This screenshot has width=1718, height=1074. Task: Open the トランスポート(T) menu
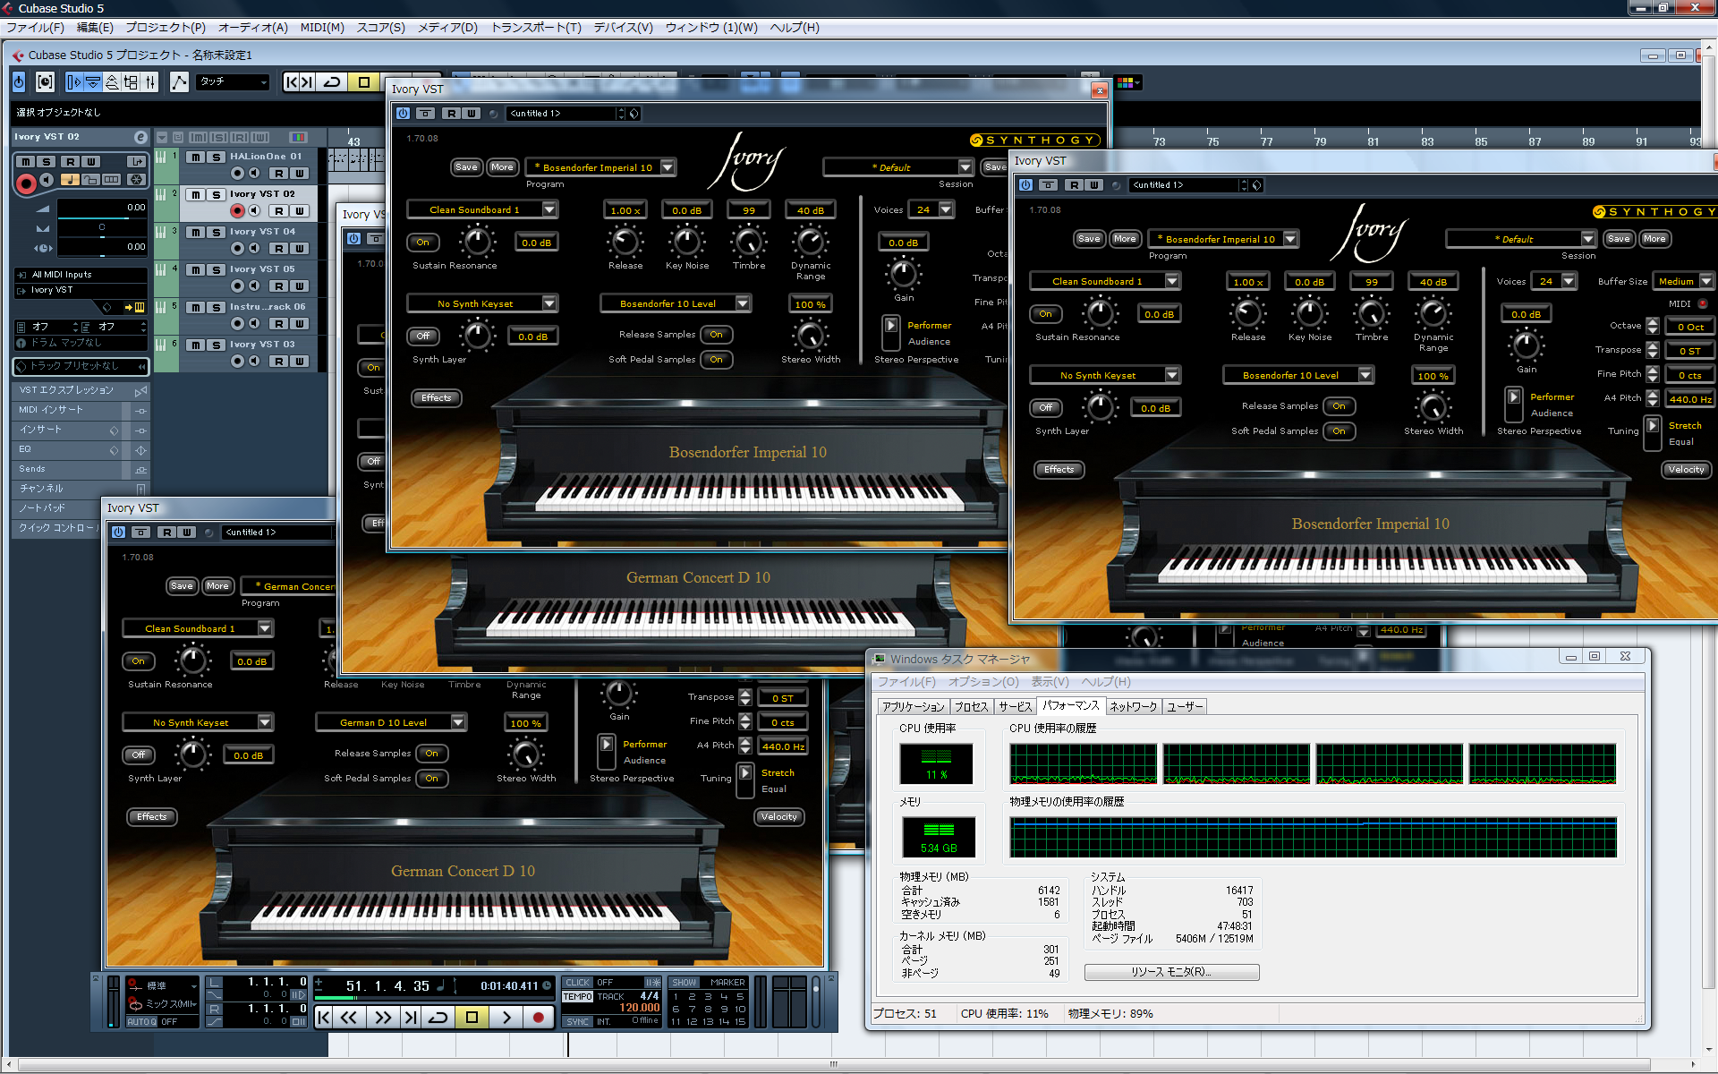point(536,28)
